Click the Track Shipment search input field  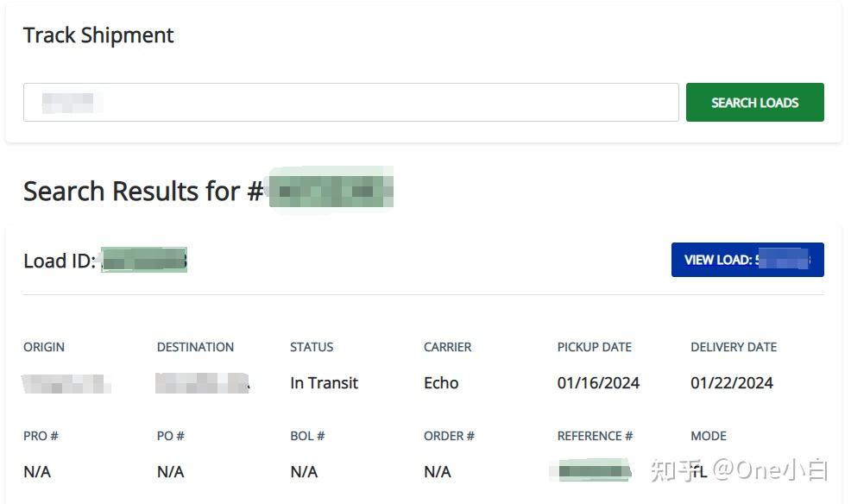point(350,103)
